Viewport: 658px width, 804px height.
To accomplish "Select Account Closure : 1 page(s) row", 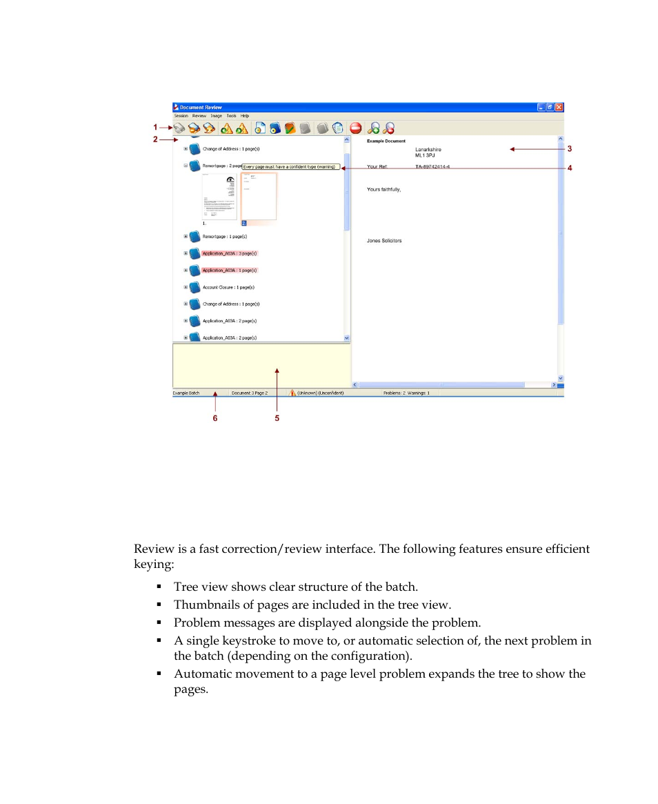I will click(228, 287).
